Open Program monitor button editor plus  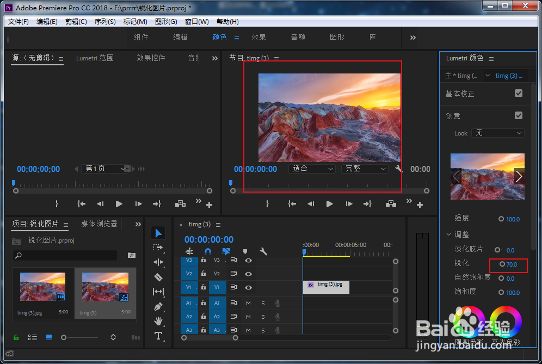coord(420,205)
